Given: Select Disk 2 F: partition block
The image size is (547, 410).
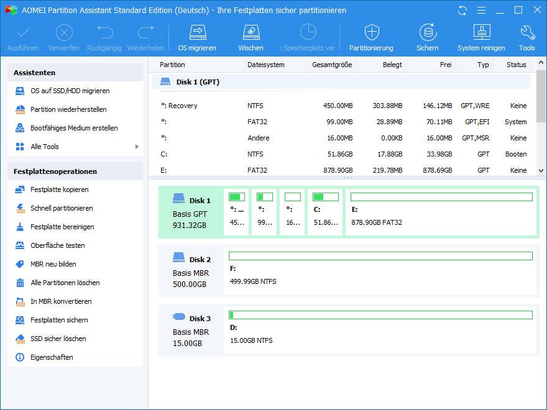Looking at the screenshot, I should point(380,271).
